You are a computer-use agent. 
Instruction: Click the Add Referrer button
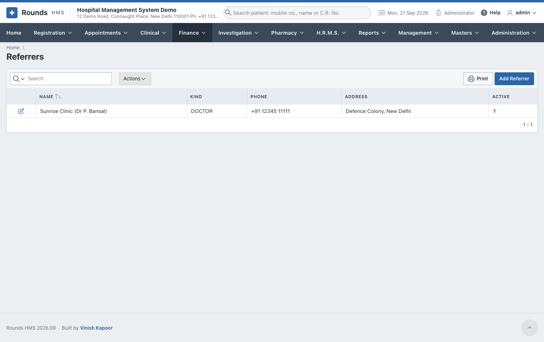point(514,79)
